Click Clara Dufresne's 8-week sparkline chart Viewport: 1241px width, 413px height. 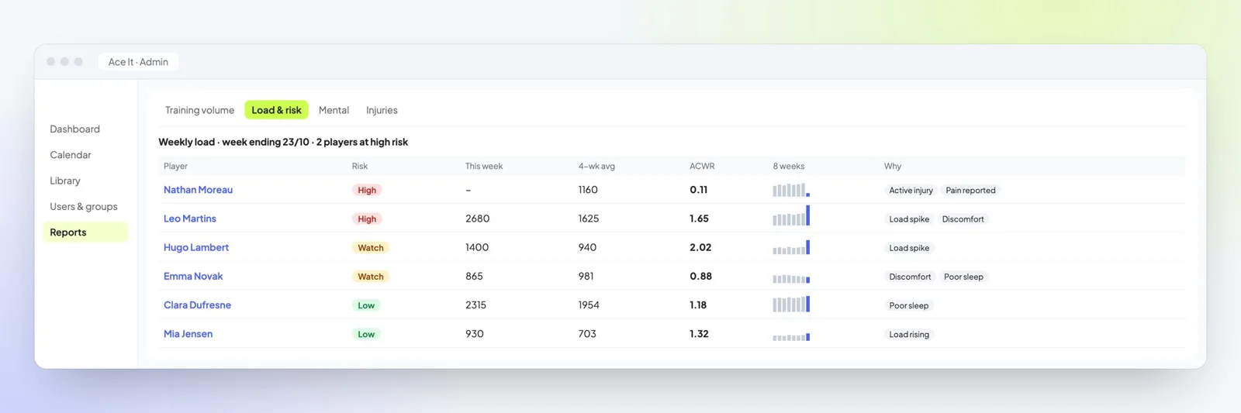point(791,304)
